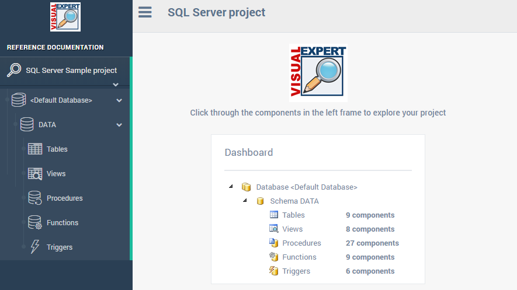Click '8 components' next to Views
517x290 pixels.
pos(370,229)
